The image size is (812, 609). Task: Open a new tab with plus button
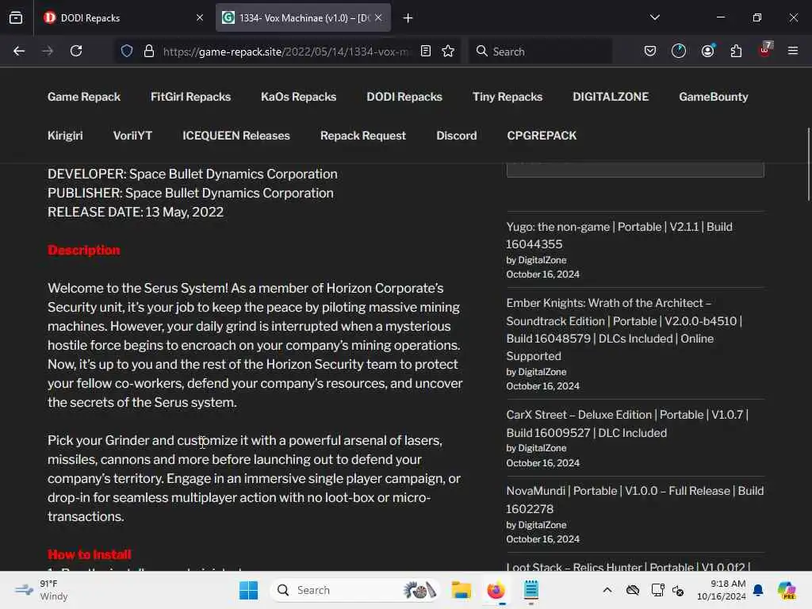tap(408, 18)
